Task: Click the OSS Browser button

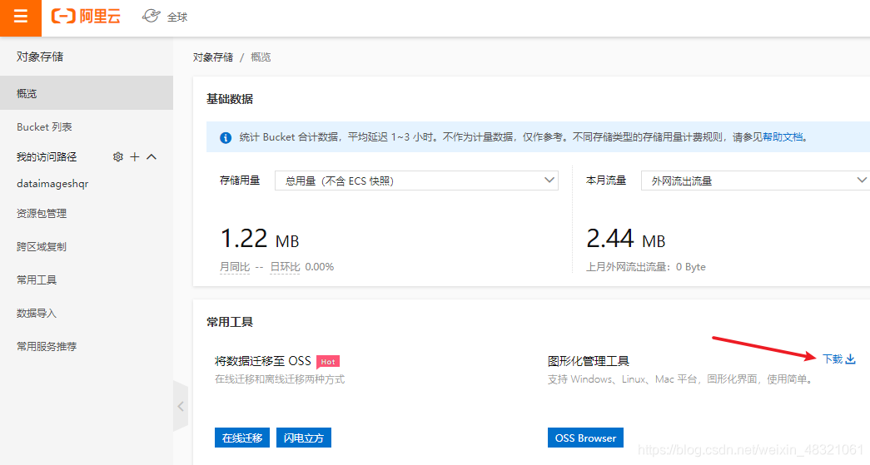Action: click(x=585, y=438)
